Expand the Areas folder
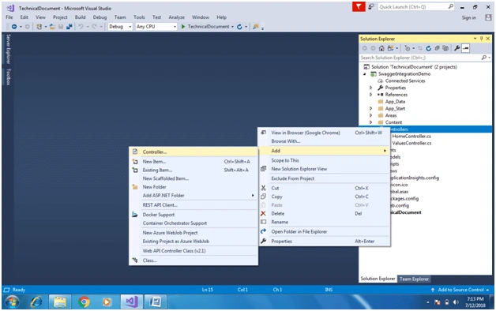Viewport: 496px width, 311px height. click(x=371, y=115)
